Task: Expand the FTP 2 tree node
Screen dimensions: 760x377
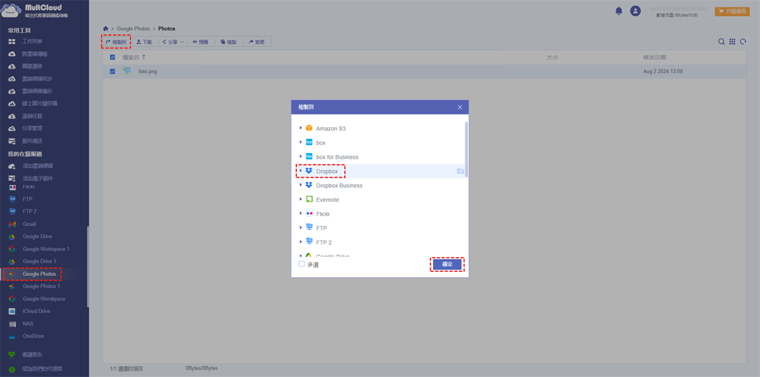Action: (301, 242)
